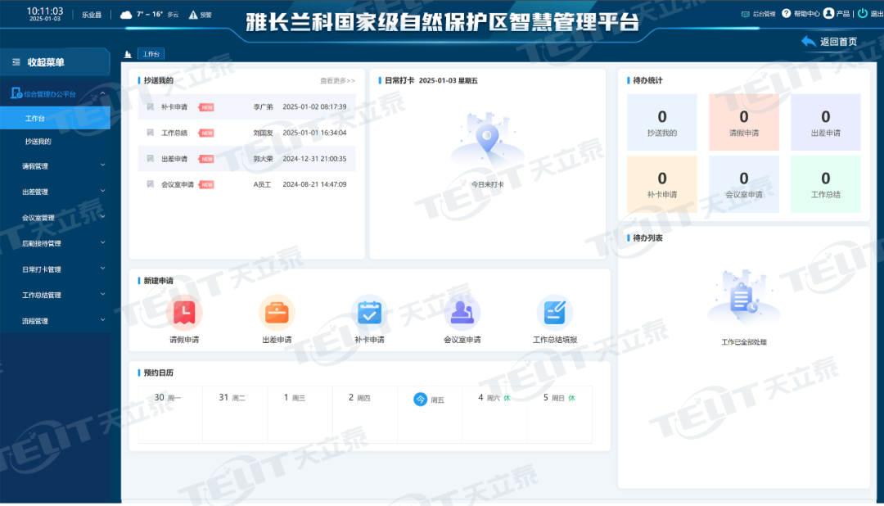Click the home icon beside 工作台 tab
884x506 pixels.
(128, 54)
